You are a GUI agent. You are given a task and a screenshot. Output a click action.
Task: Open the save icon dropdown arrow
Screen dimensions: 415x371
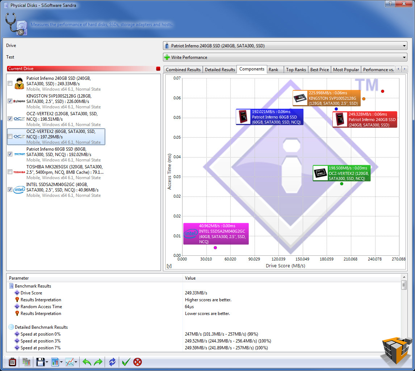click(x=47, y=362)
